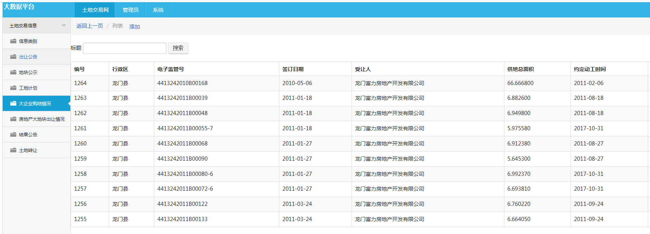The width and height of the screenshot is (650, 234).
Task: Click area value 6.664050
Action: [519, 219]
